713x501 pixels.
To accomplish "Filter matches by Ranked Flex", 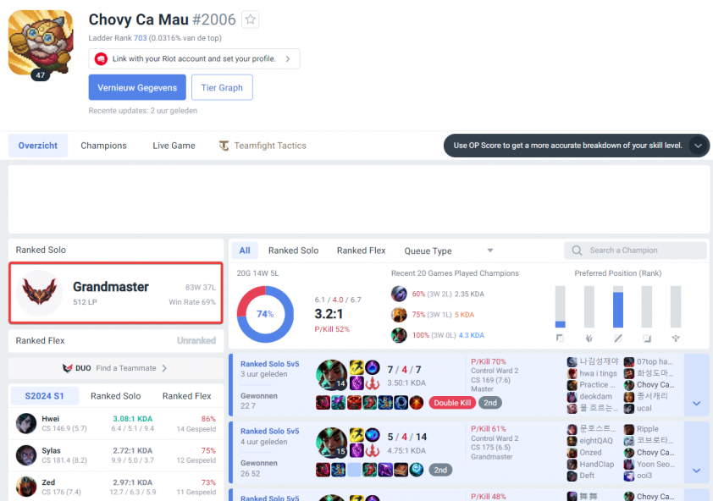I will tap(361, 250).
